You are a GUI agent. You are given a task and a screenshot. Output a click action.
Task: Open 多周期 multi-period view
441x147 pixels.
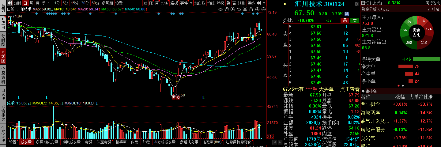(x=107, y=3)
